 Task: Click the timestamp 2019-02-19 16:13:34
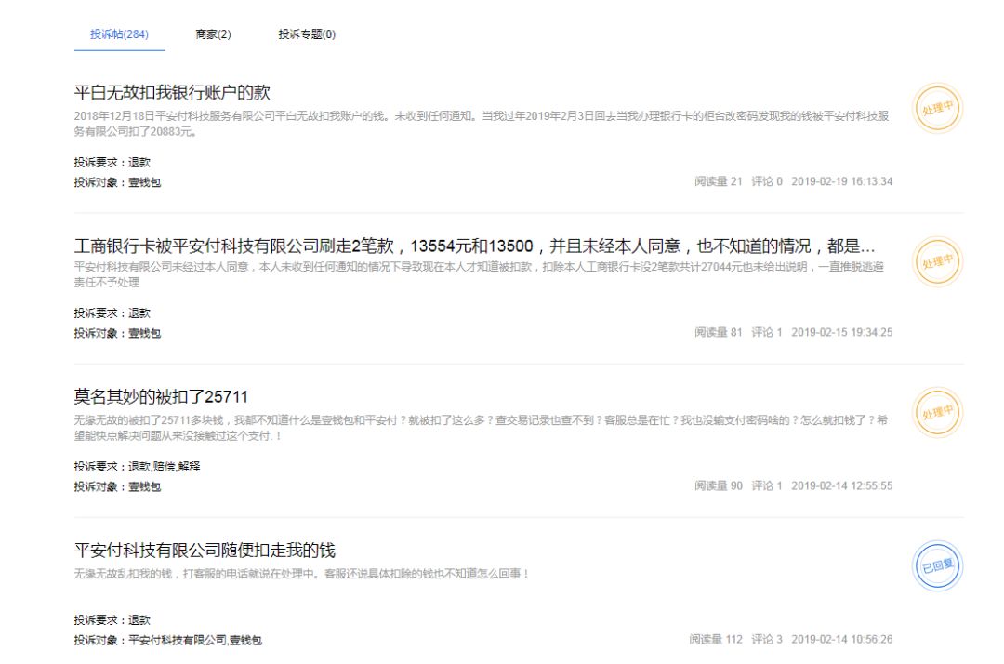841,180
